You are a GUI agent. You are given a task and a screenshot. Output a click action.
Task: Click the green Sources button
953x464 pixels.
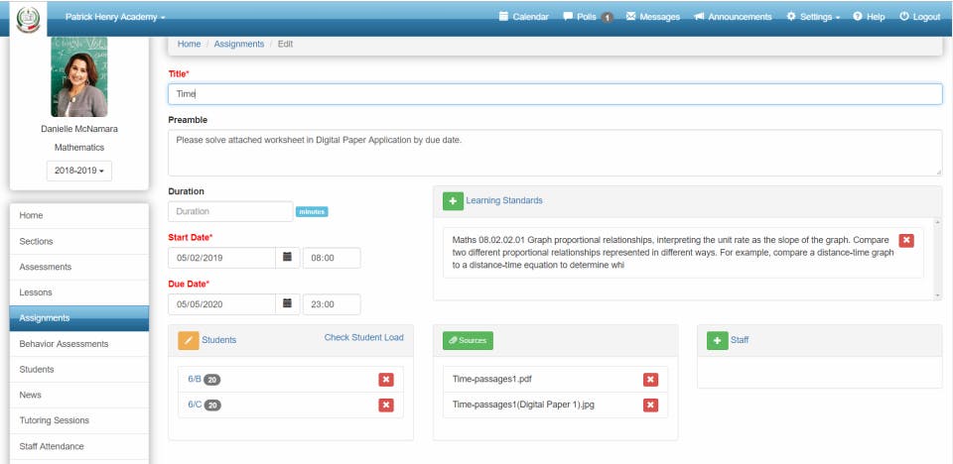(468, 341)
